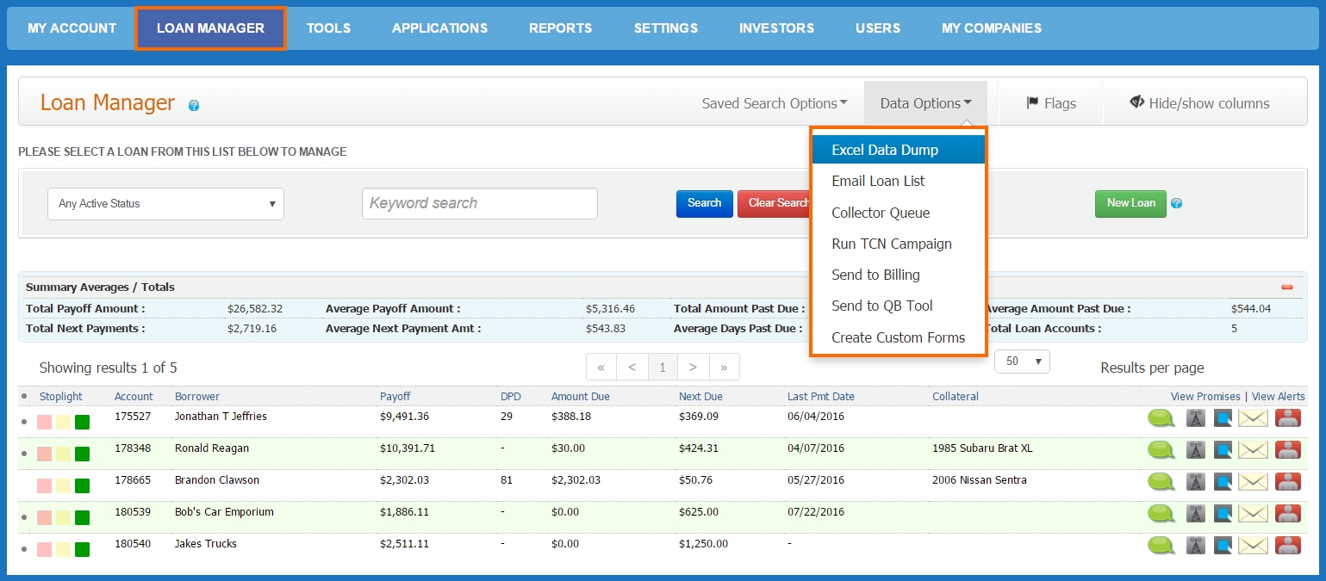The height and width of the screenshot is (581, 1326).
Task: Click the red Clear Search button
Action: coord(774,203)
